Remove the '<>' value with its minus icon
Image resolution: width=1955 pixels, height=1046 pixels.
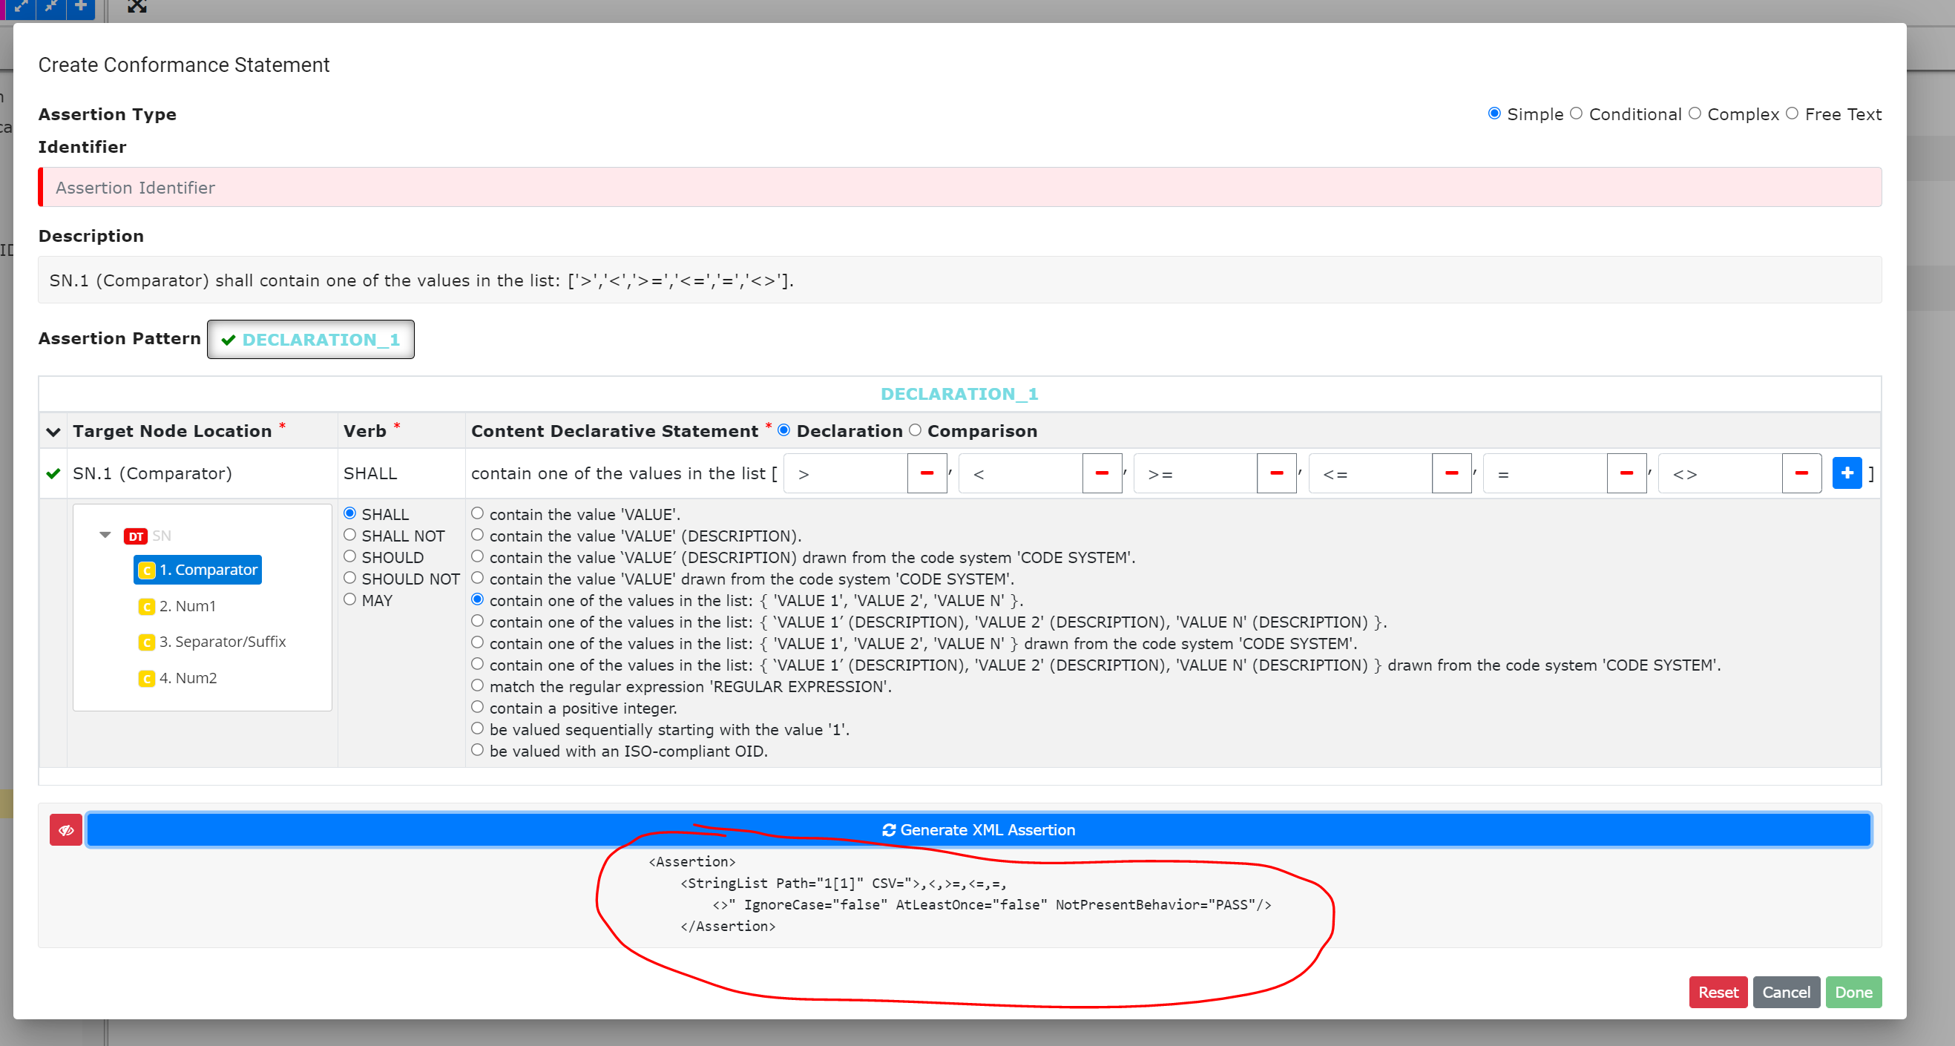point(1801,473)
